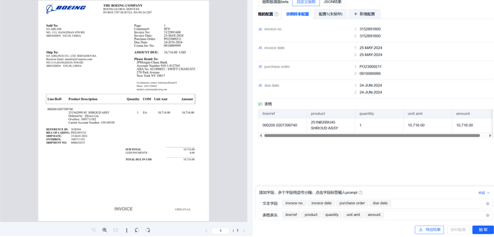Select the first invoice date result 25-MAY-2024
Viewport: 494px width, 237px height.
click(x=371, y=48)
